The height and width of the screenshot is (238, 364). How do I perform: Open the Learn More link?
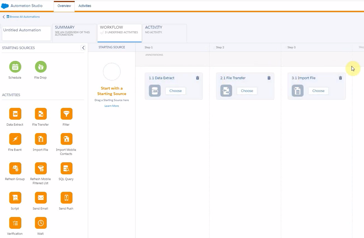pyautogui.click(x=112, y=106)
